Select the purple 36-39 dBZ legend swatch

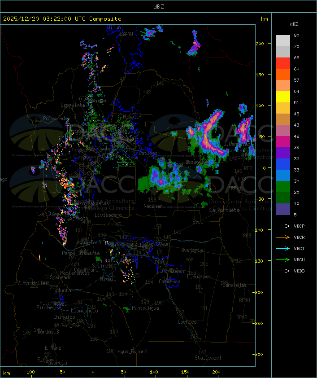coord(283,153)
